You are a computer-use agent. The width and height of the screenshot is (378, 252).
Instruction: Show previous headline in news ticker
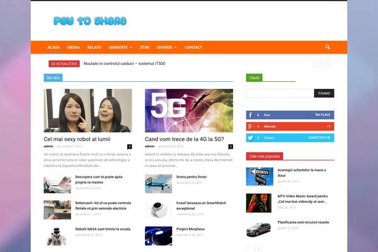(x=317, y=64)
